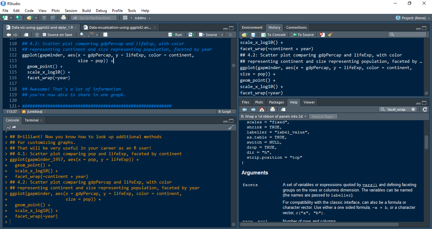Toggle the Source on Save checkbox
Image resolution: width=432 pixels, height=229 pixels.
click(45, 35)
